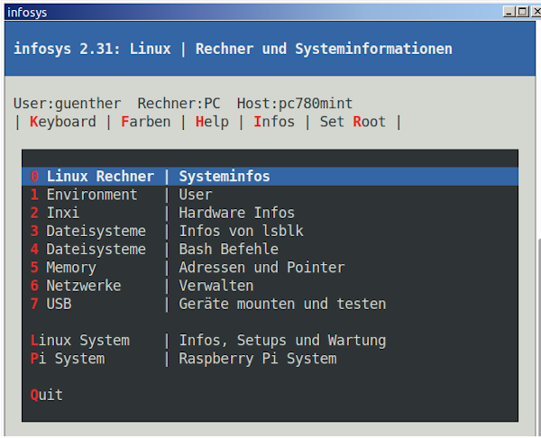Open USB Geräte mounten und testen
541x438 pixels.
(207, 304)
